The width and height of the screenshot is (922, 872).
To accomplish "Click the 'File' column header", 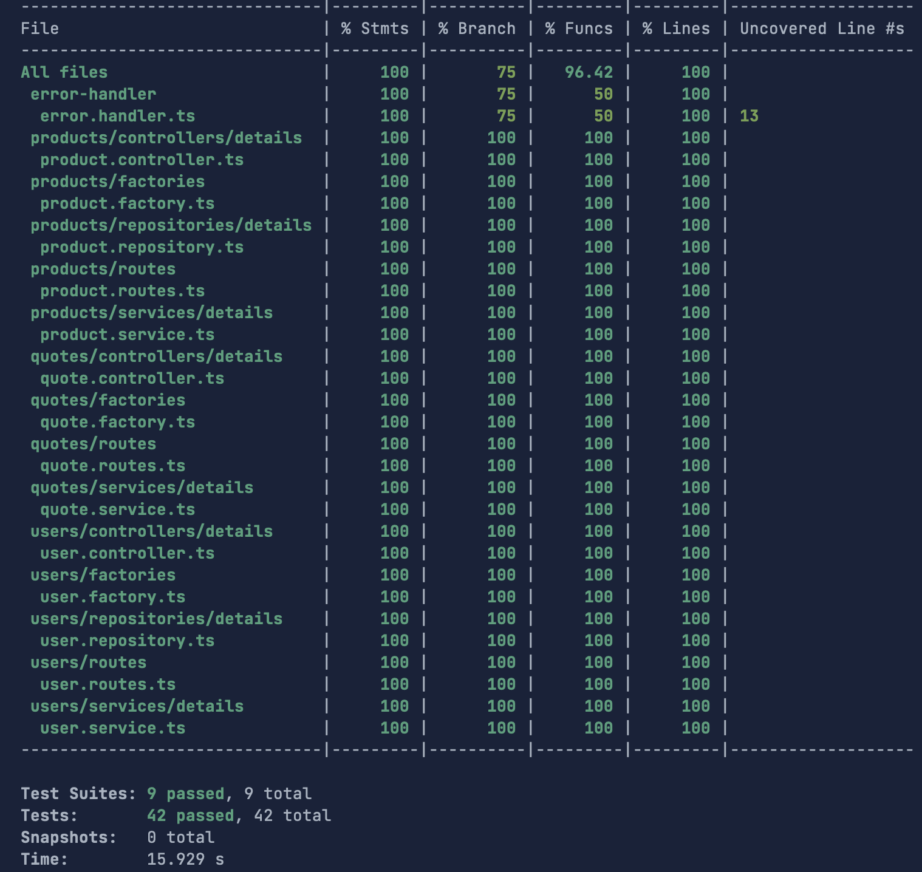I will 39,29.
